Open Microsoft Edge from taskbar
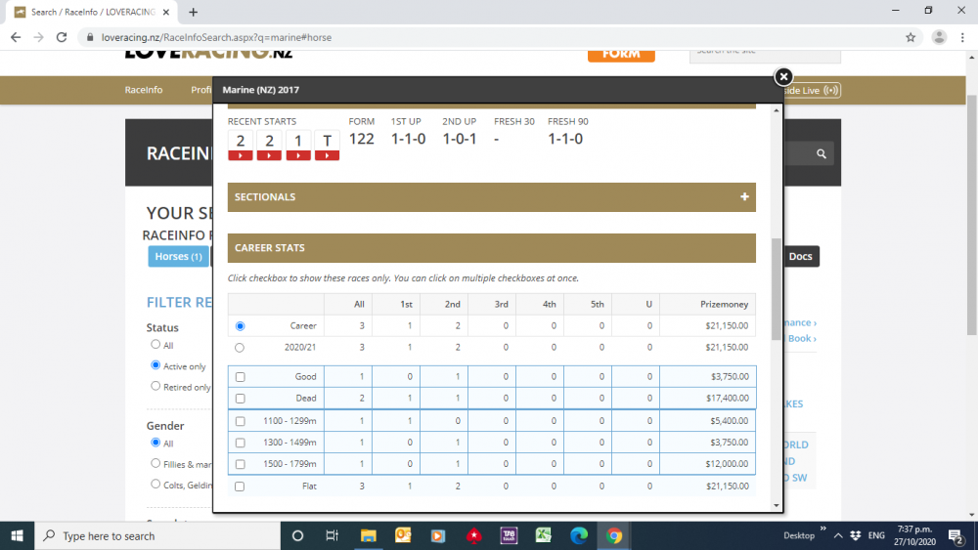Screen dimensions: 978x550 579,535
